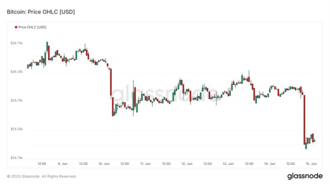Click the Bitcoin: Price OHLC [USD] chart title

click(40, 12)
